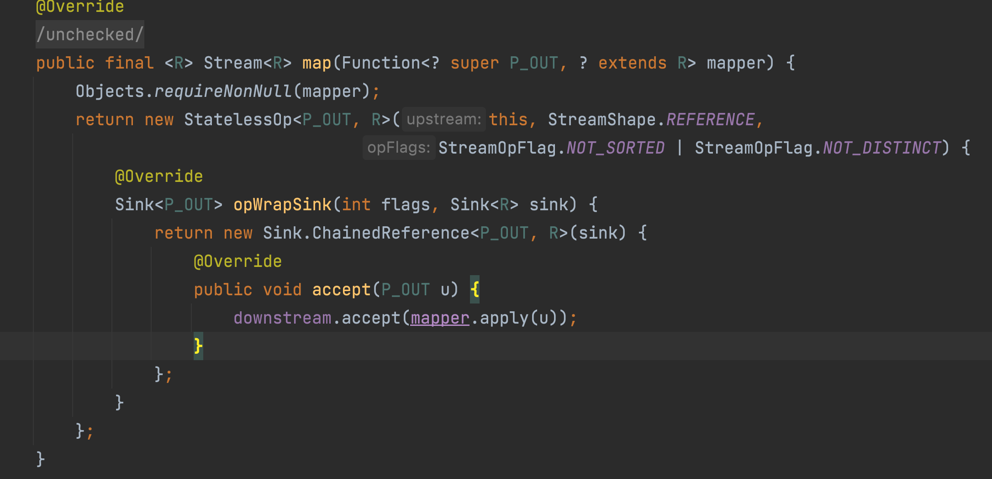Click the downstream field reference
Screen dimensions: 992x479
tap(282, 318)
